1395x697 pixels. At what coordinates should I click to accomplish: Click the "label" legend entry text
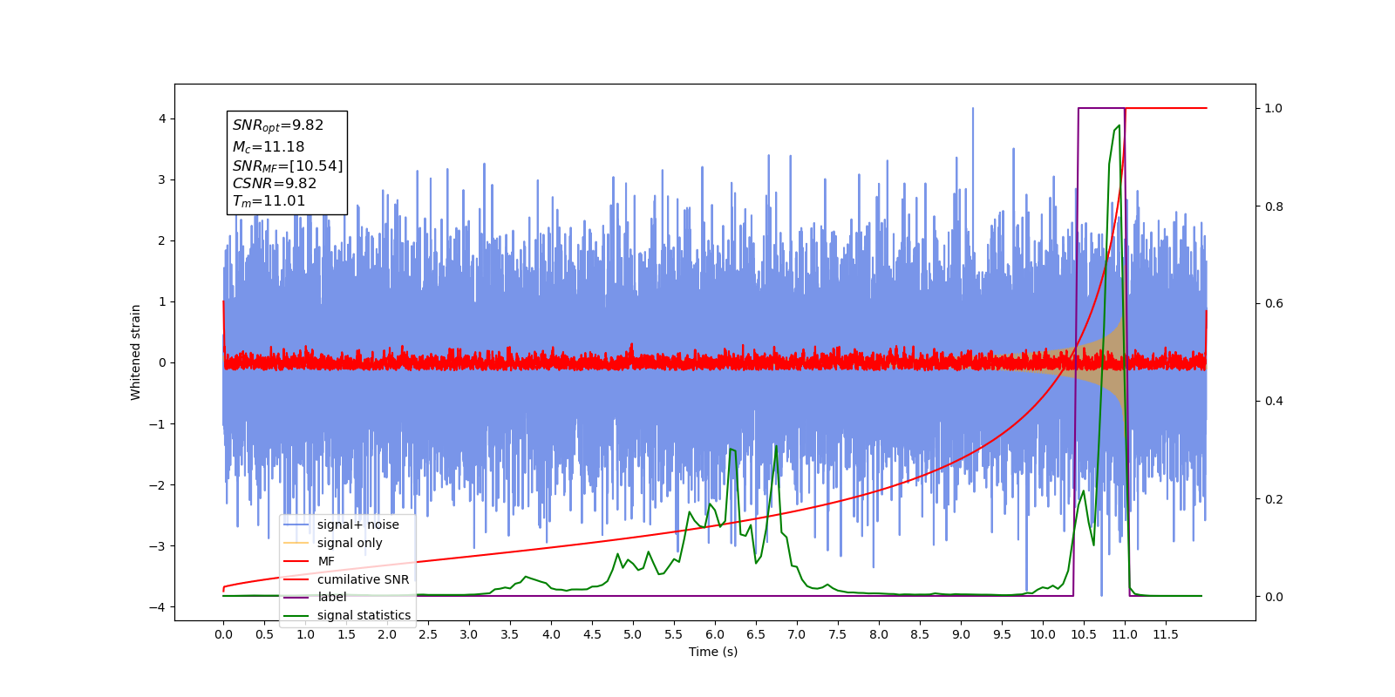(331, 597)
